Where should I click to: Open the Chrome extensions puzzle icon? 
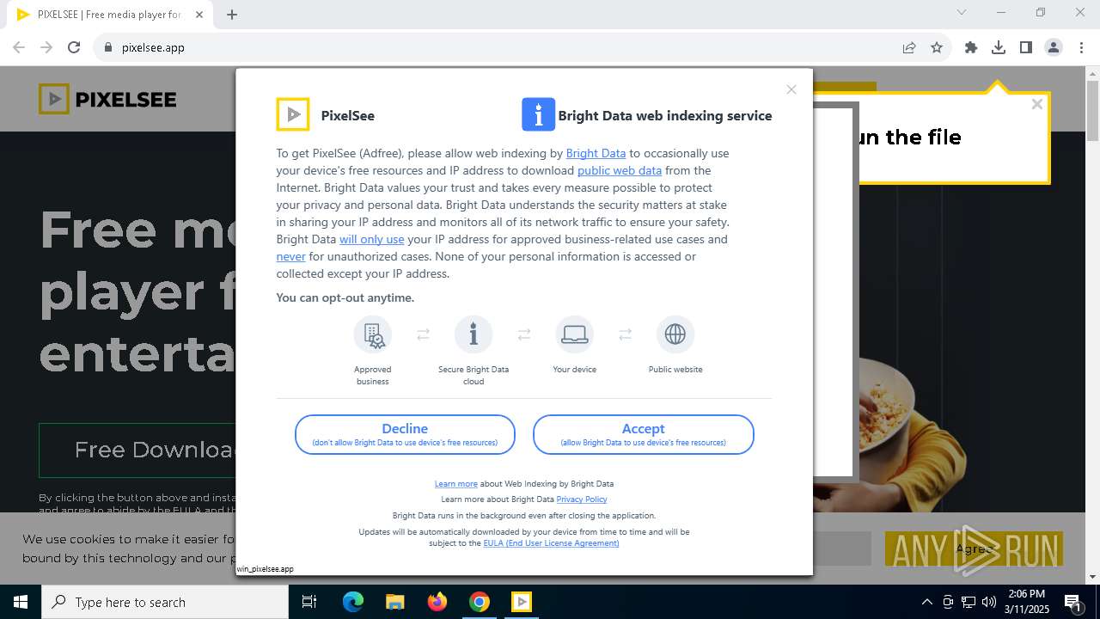971,47
